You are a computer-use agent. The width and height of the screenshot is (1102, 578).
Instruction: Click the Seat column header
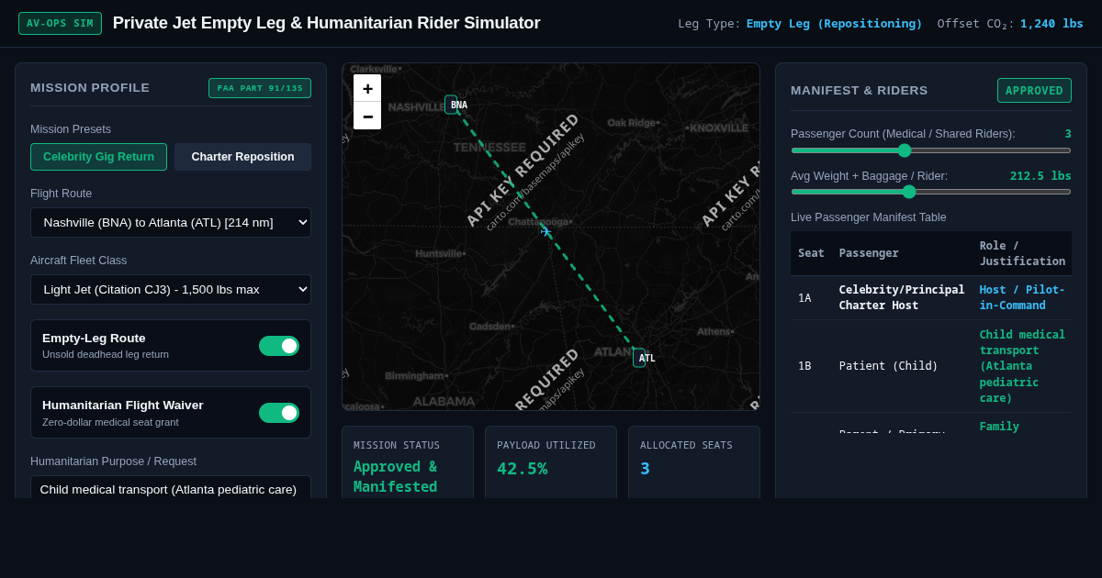(x=811, y=253)
